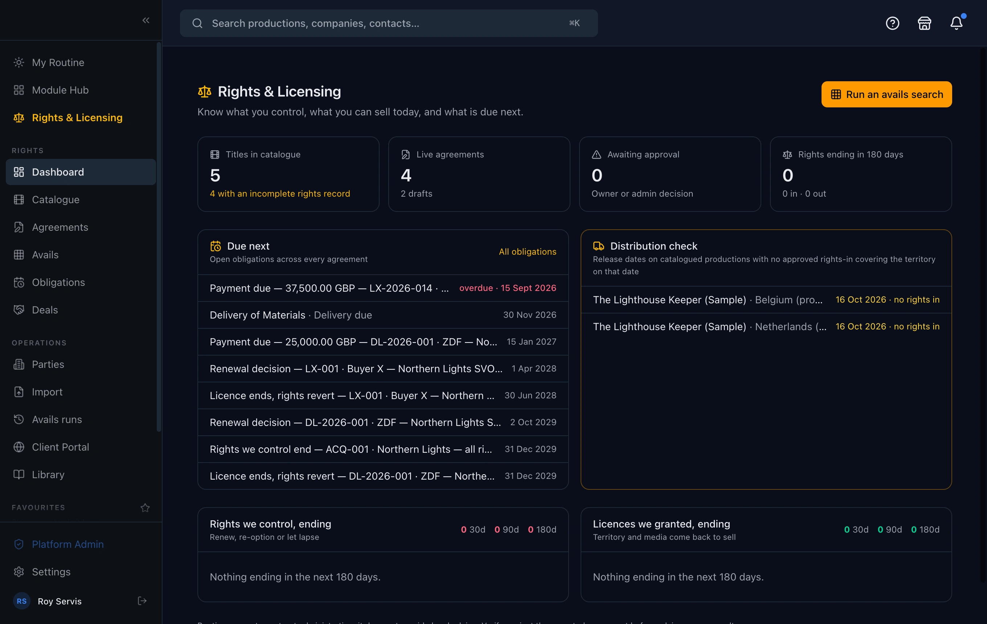987x624 pixels.
Task: Open Lighthouse Keeper Belgium distribution check
Action: click(766, 300)
